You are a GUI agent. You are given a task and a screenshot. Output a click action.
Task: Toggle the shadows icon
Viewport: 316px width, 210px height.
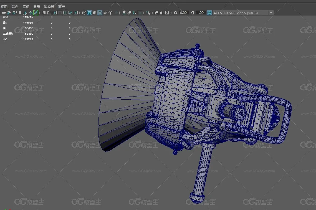coord(116,13)
